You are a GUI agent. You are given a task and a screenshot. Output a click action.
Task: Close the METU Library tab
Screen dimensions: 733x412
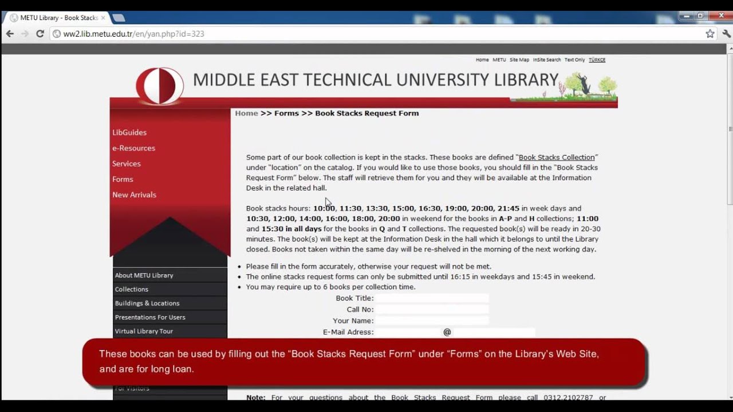point(103,18)
